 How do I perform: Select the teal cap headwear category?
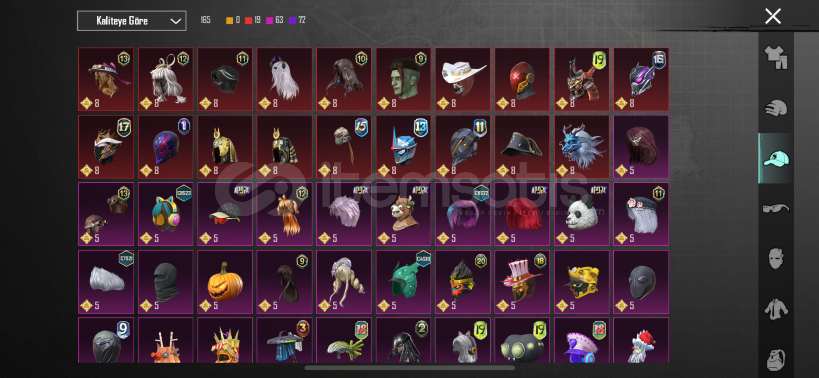(x=776, y=159)
